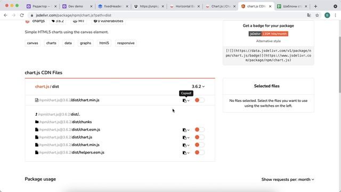
Task: Open the dist/chunks folder link
Action: point(66,122)
